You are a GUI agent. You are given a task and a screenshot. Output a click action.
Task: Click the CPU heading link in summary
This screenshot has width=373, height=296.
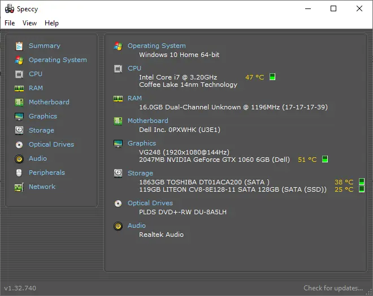point(135,68)
